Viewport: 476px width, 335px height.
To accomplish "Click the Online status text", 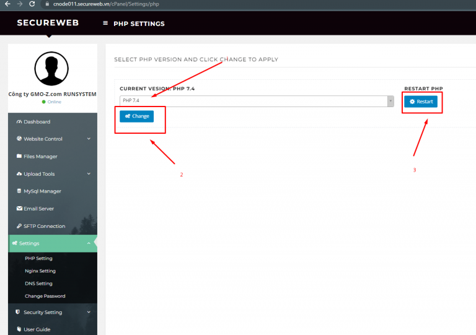I will [55, 102].
